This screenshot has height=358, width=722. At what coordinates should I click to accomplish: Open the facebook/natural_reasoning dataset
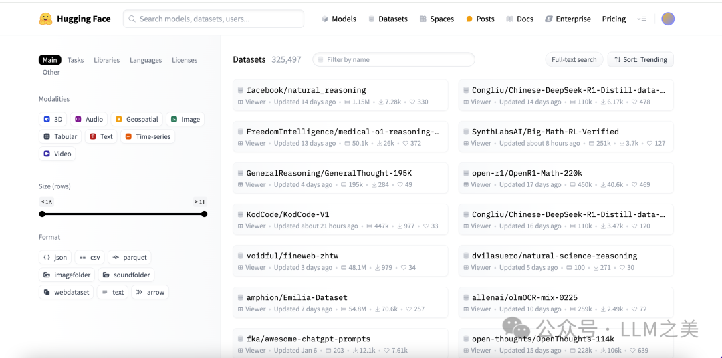(x=306, y=90)
